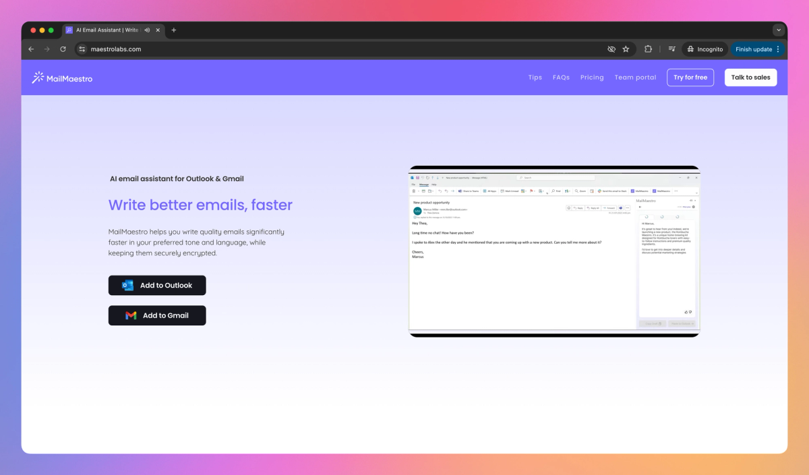Open the Team portal link
The height and width of the screenshot is (475, 809).
point(635,77)
